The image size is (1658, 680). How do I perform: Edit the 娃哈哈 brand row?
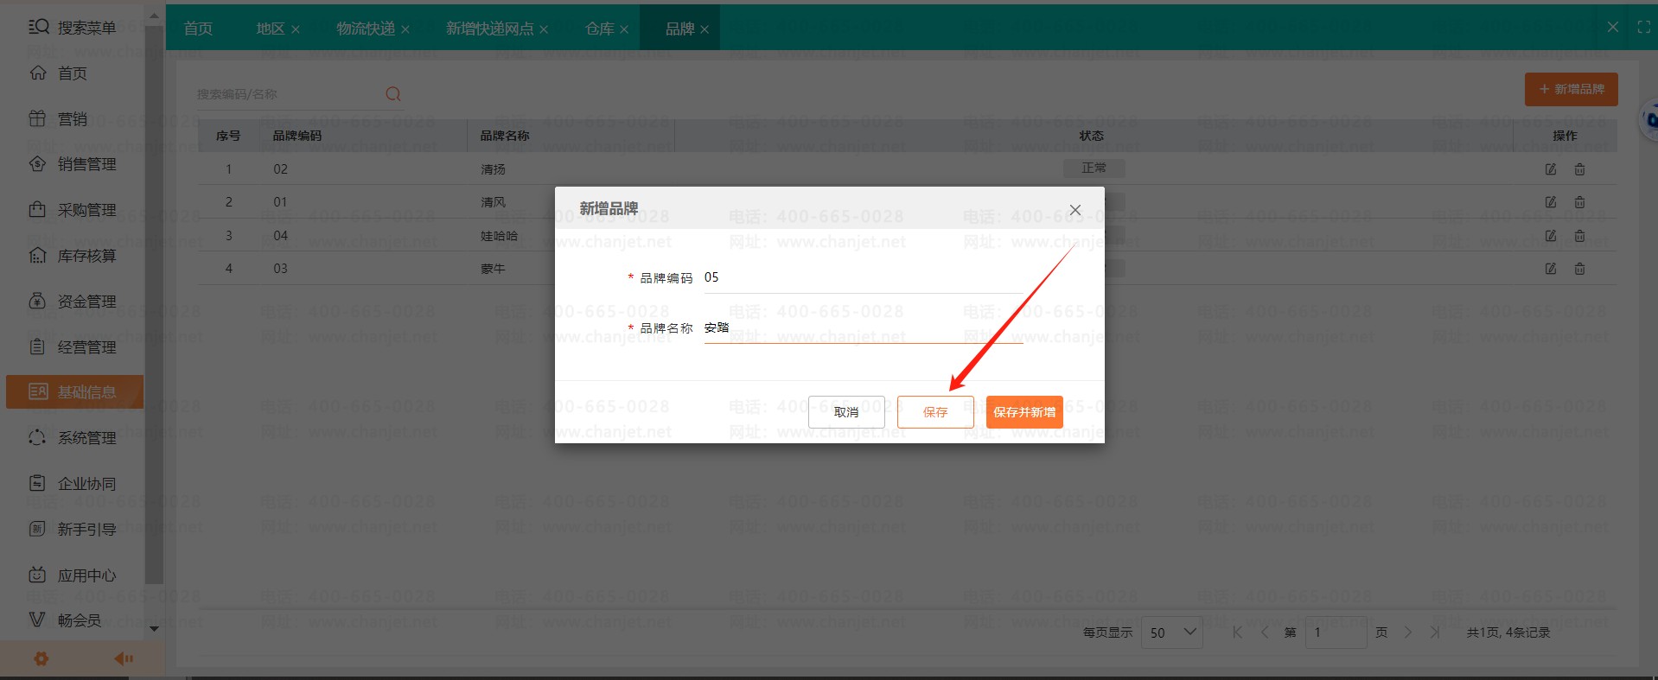1551,236
